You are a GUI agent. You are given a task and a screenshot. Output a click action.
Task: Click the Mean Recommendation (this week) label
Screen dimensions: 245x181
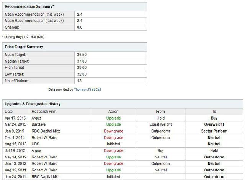(x=34, y=15)
